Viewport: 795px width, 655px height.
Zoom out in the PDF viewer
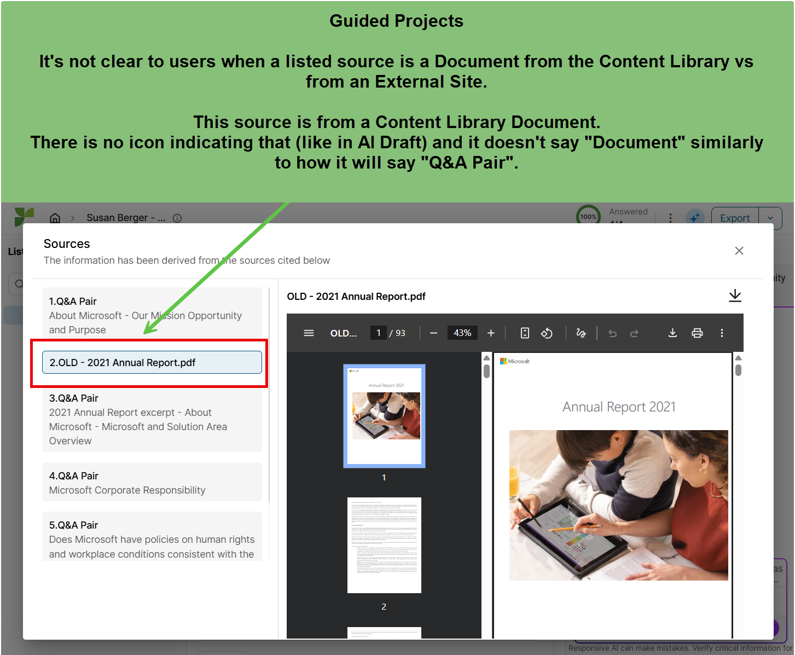pos(433,333)
